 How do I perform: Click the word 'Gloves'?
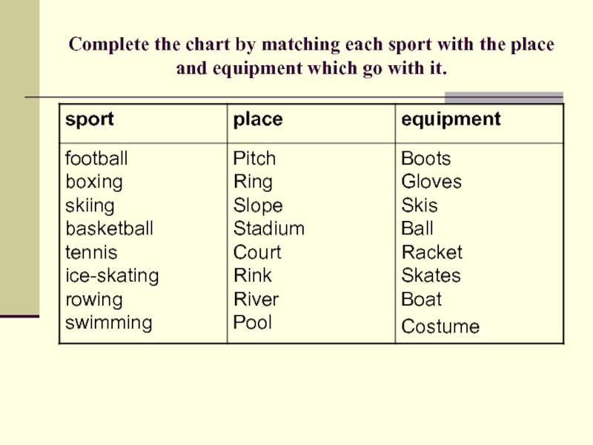(431, 182)
